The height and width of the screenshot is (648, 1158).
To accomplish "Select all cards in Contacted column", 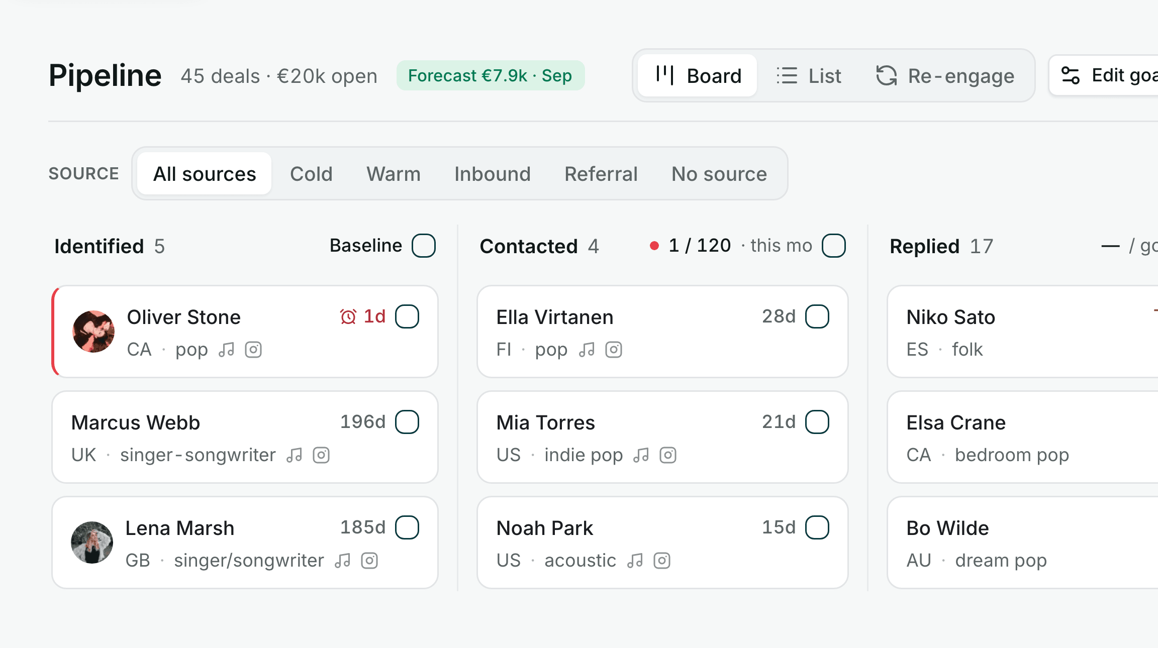I will [x=834, y=246].
